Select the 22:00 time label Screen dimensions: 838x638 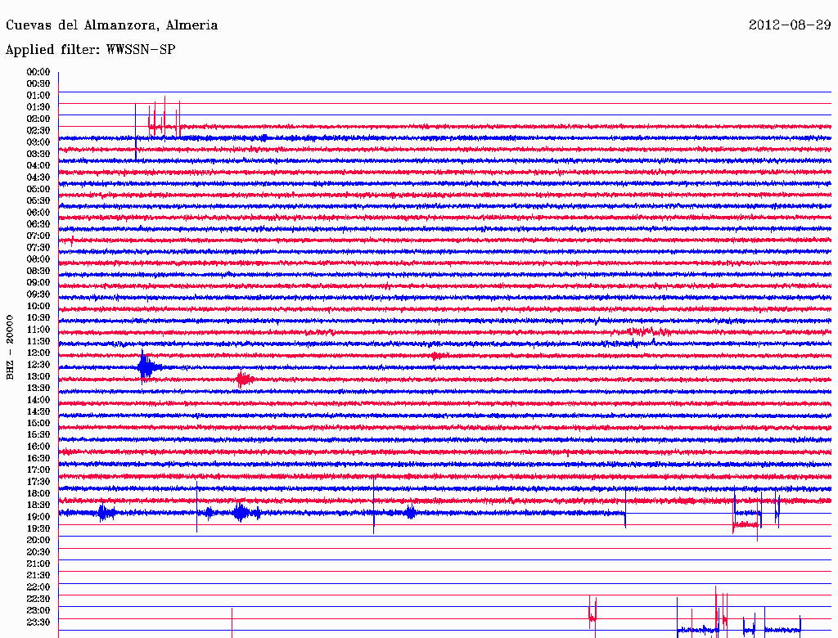click(38, 587)
